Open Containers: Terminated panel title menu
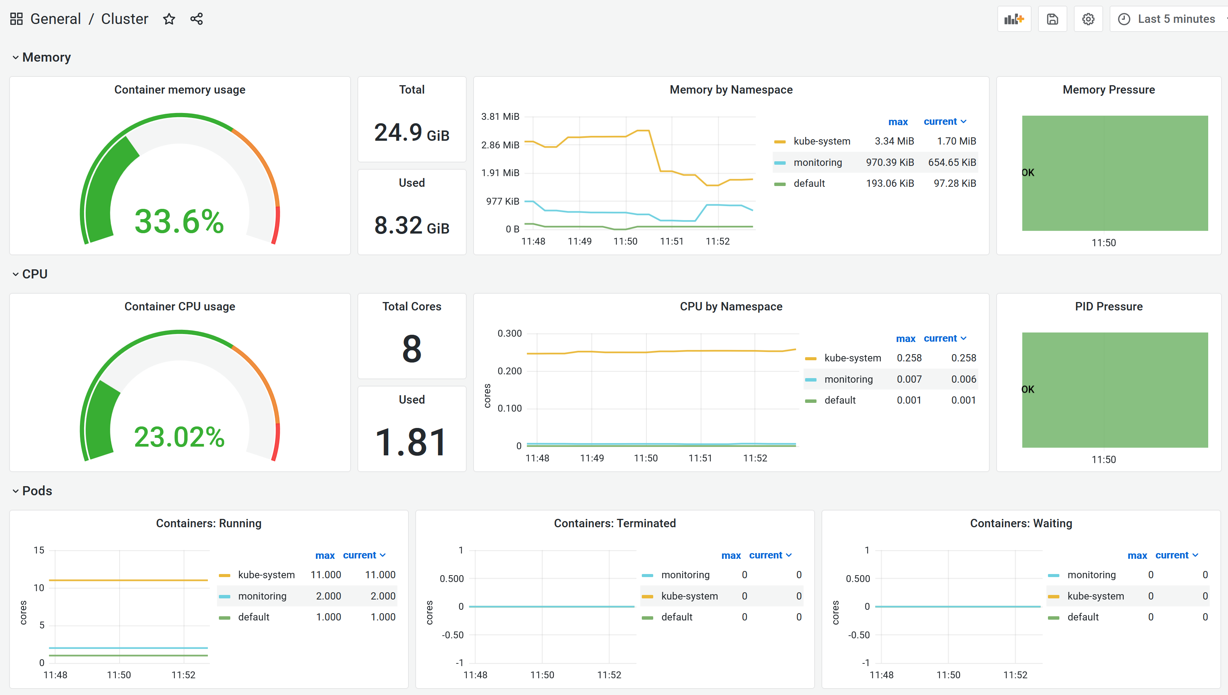Image resolution: width=1228 pixels, height=695 pixels. [615, 523]
